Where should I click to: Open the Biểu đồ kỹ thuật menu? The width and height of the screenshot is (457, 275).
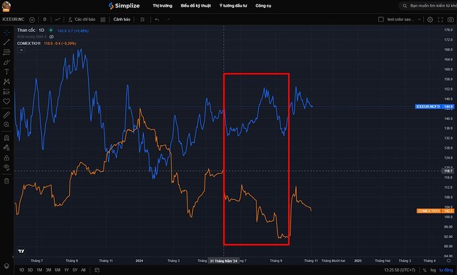[195, 5]
